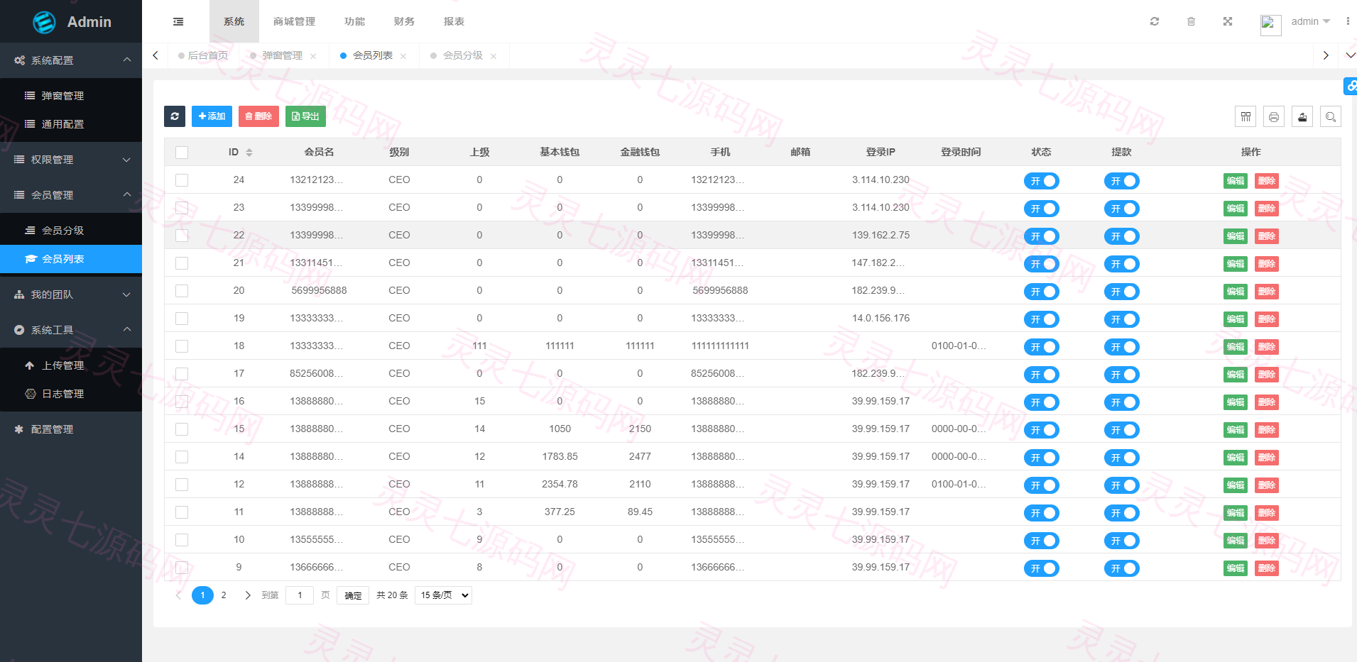Switch to the 弹窗管理 tab
1357x662 pixels.
click(282, 55)
